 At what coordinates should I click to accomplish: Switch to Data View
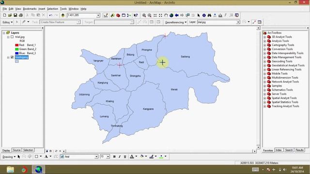click(x=47, y=151)
